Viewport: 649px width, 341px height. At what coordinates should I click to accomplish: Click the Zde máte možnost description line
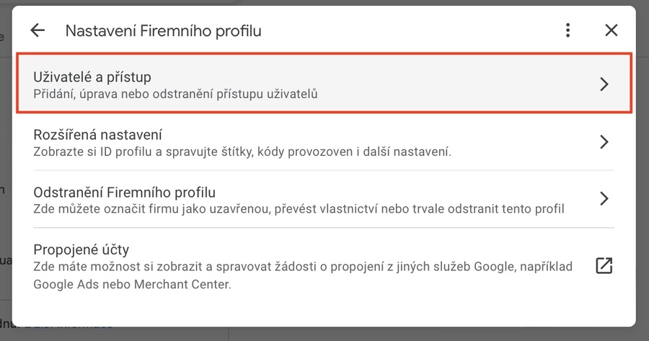(x=303, y=267)
